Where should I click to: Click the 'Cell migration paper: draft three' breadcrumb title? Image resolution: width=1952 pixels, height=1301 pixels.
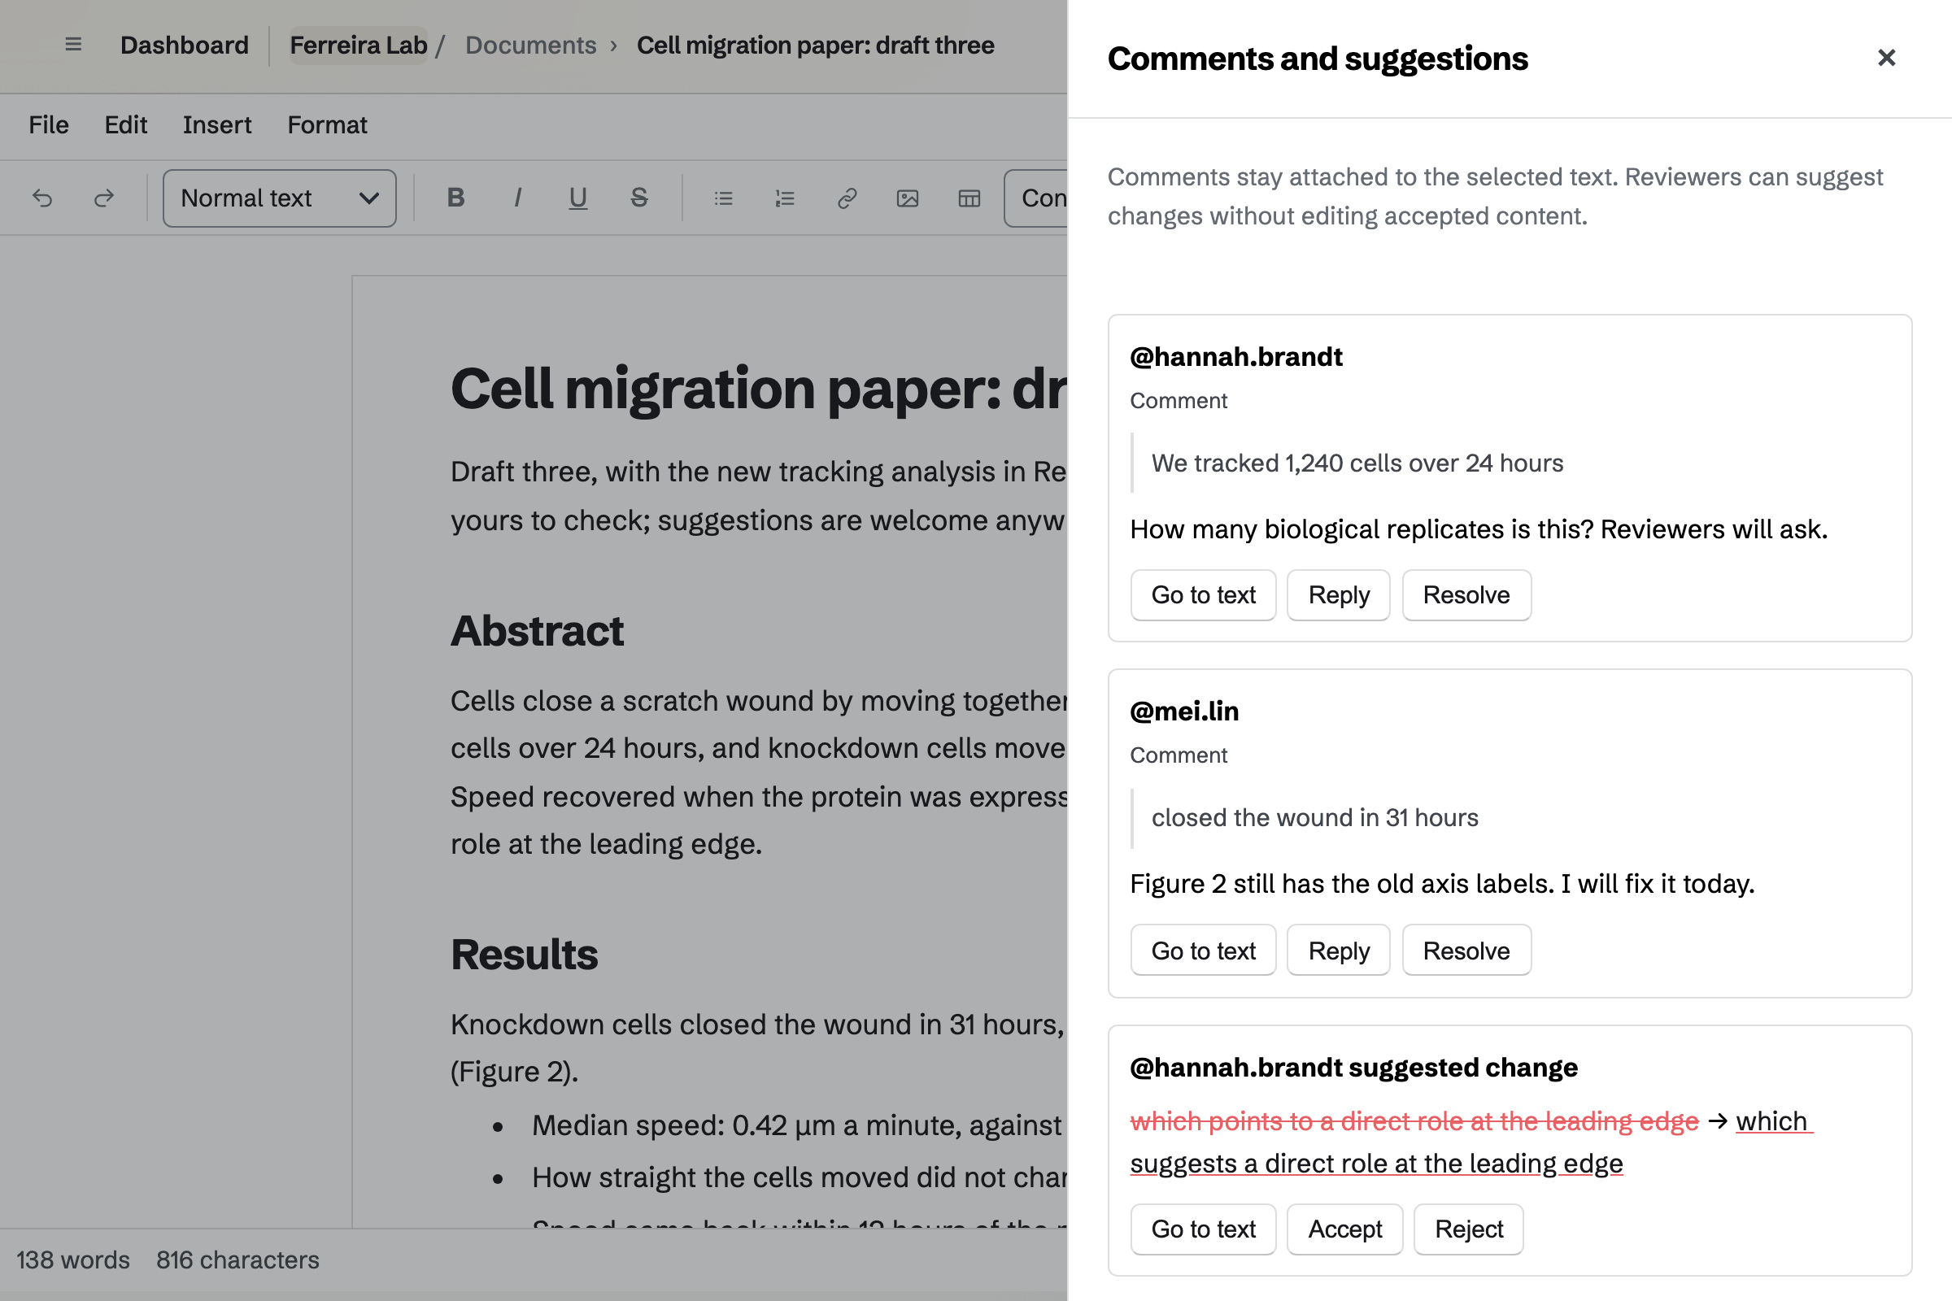pyautogui.click(x=815, y=45)
